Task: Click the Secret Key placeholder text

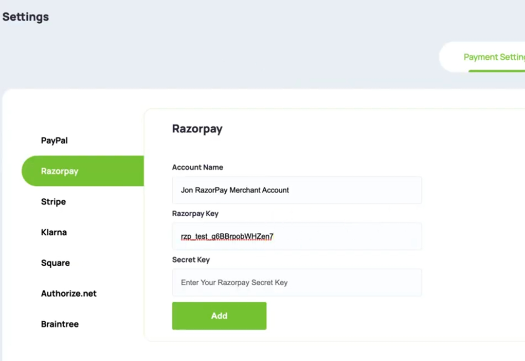Action: (233, 282)
